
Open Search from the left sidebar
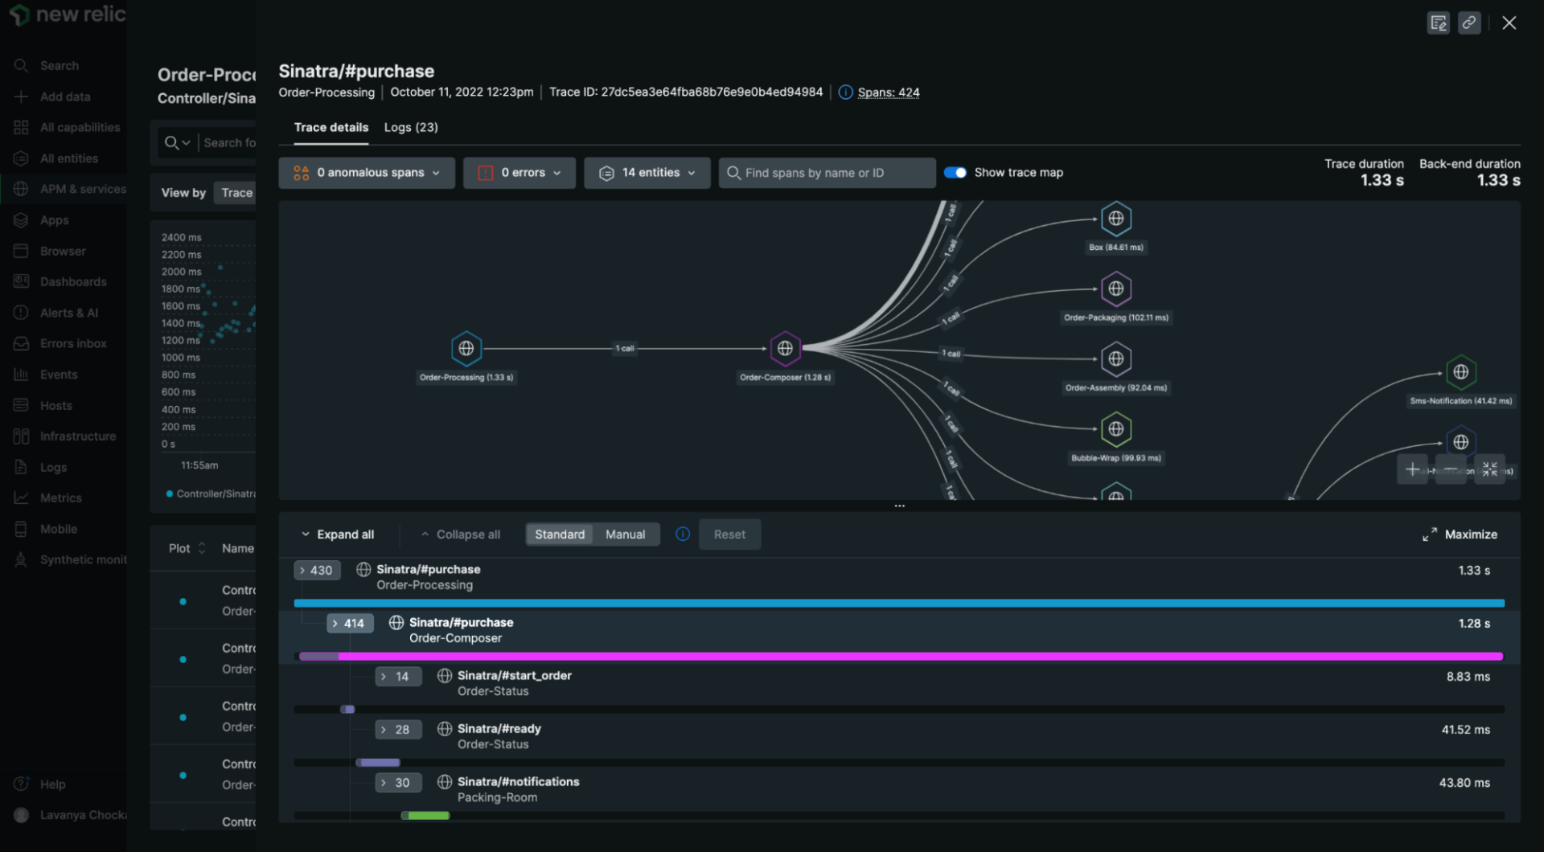[21, 65]
